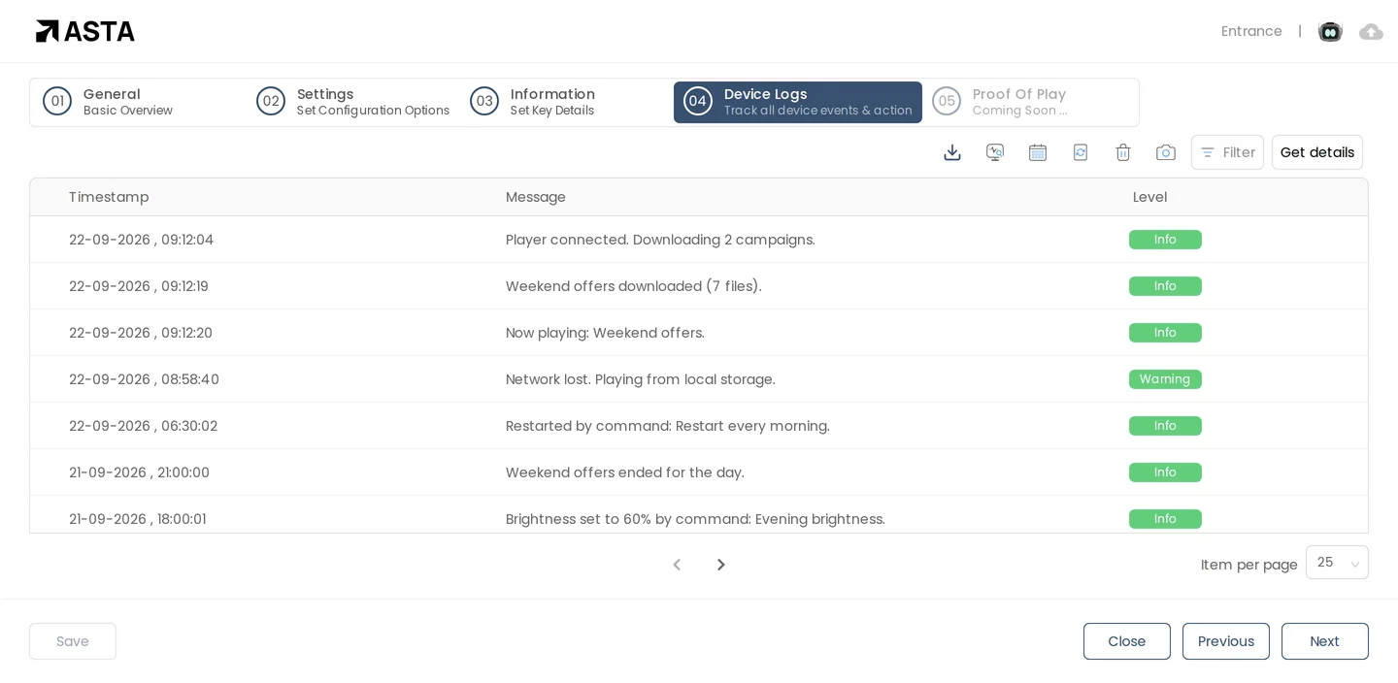The width and height of the screenshot is (1398, 683).
Task: Click the Message column header
Action: click(536, 197)
